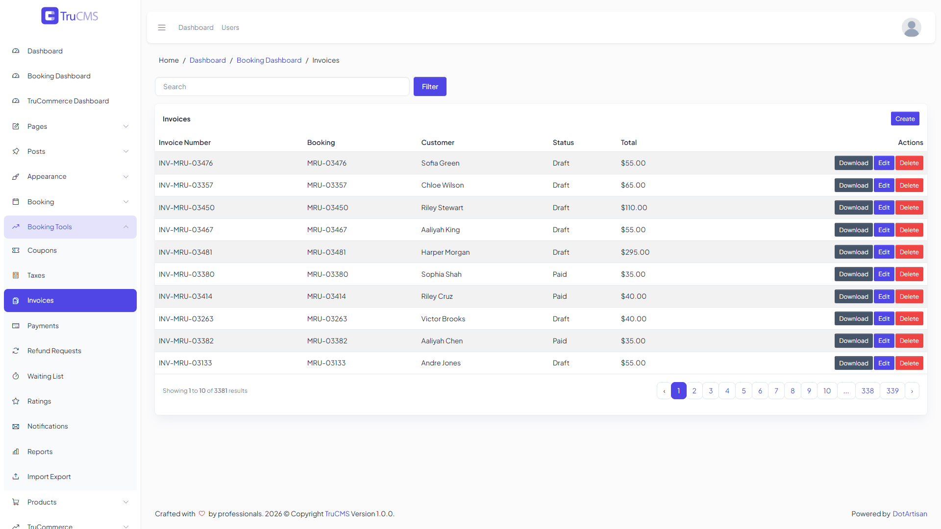
Task: Click the Payments card icon
Action: click(16, 326)
